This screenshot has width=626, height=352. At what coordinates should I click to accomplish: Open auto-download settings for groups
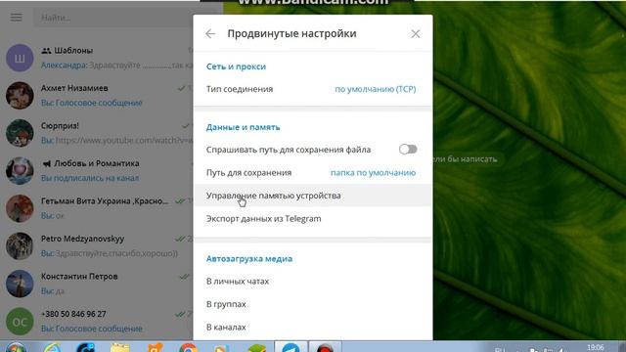coord(313,304)
